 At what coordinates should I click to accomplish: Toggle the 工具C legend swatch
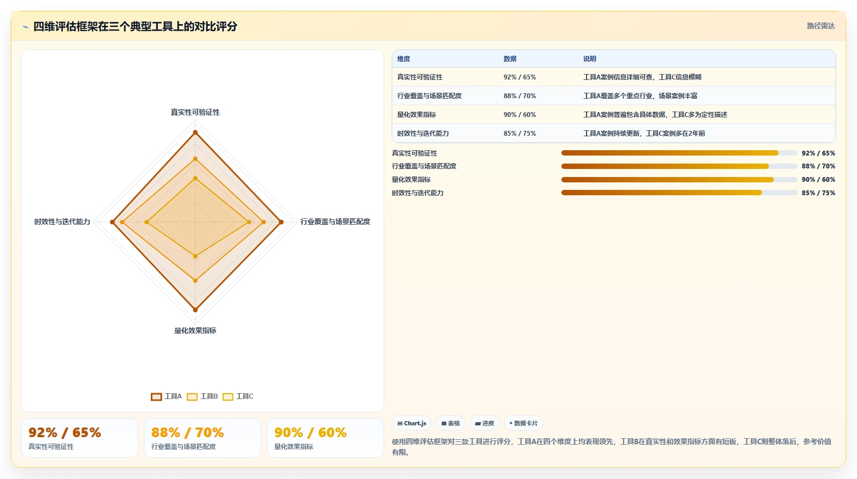pos(228,397)
